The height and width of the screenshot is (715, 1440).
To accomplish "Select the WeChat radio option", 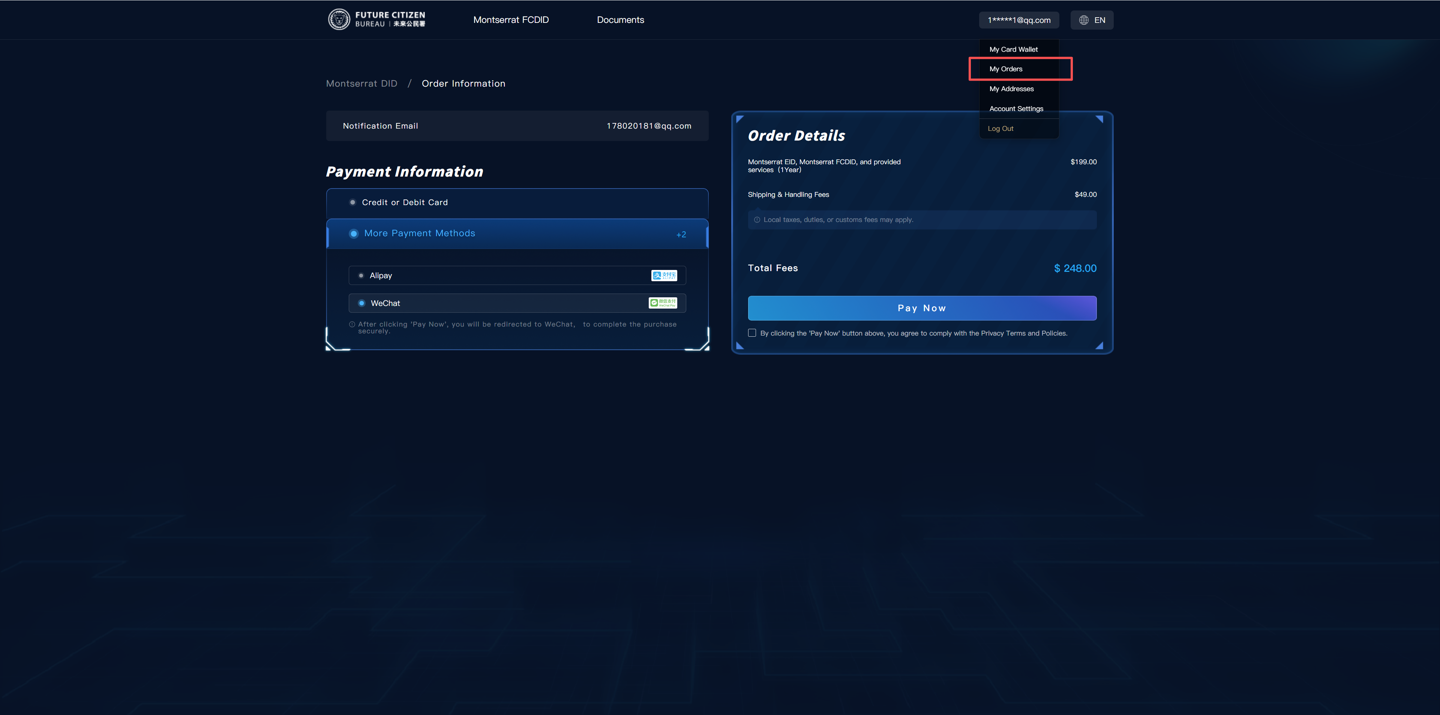I will [361, 303].
